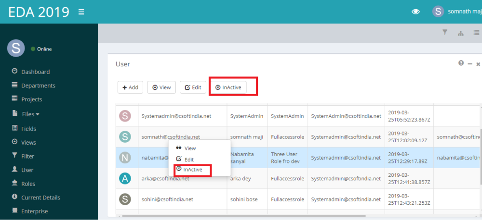This screenshot has height=222, width=482.
Task: Click the somnath maji name cell
Action: [247, 137]
